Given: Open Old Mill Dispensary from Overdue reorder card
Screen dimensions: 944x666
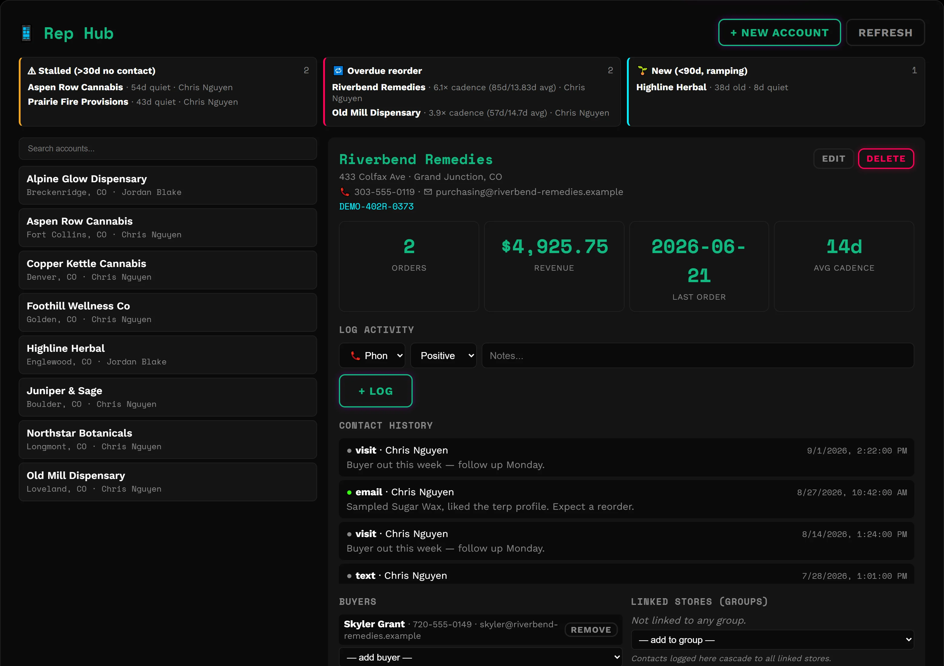Looking at the screenshot, I should tap(376, 113).
